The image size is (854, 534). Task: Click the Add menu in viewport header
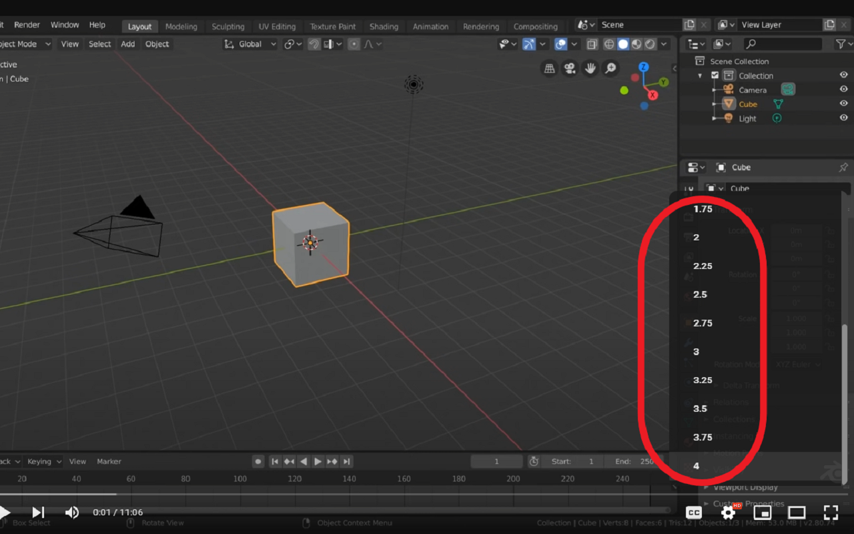(127, 44)
